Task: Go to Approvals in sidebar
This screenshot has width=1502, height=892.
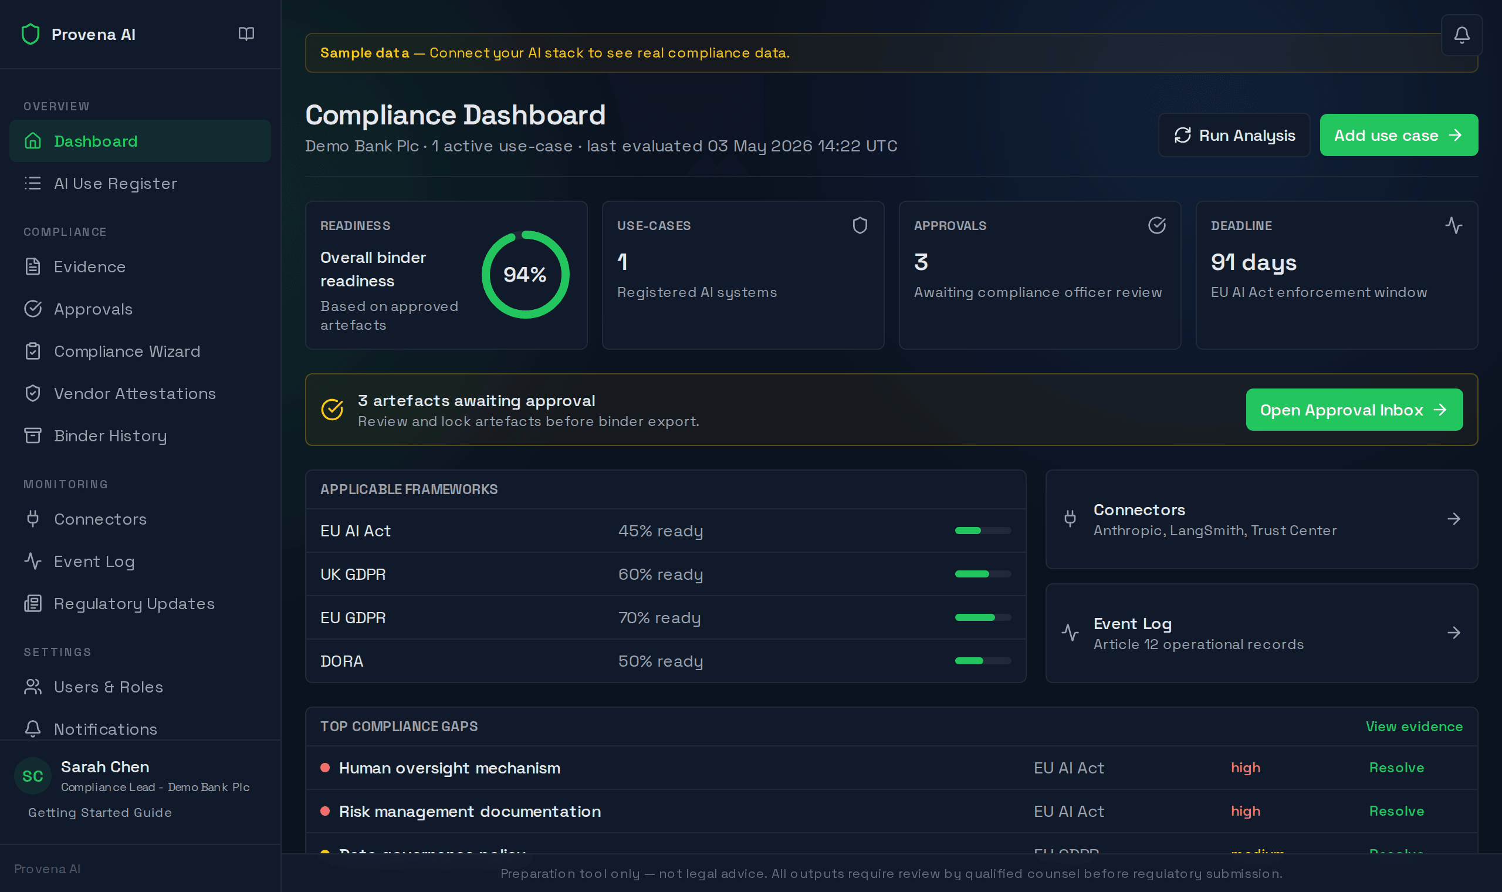Action: 140,309
